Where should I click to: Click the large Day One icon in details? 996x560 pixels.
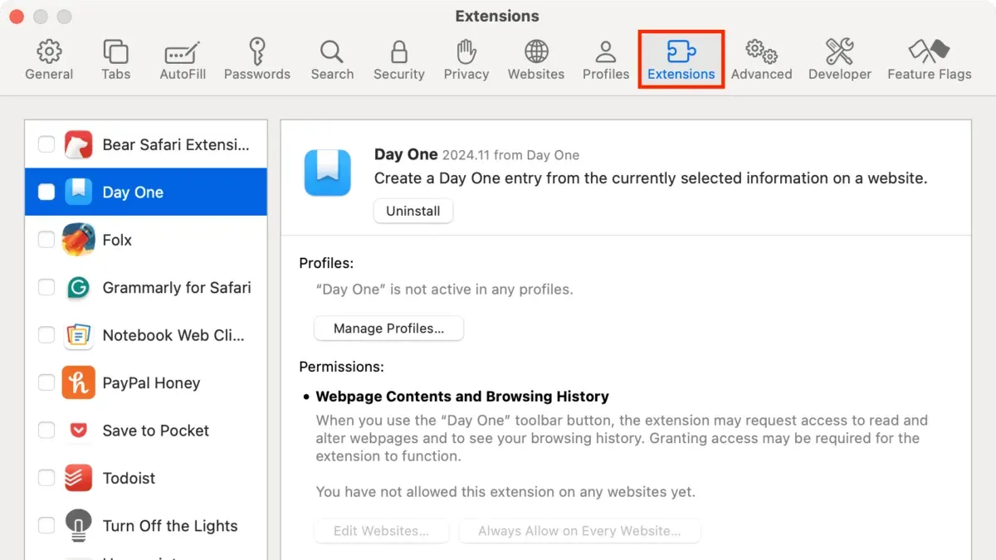[x=328, y=173]
